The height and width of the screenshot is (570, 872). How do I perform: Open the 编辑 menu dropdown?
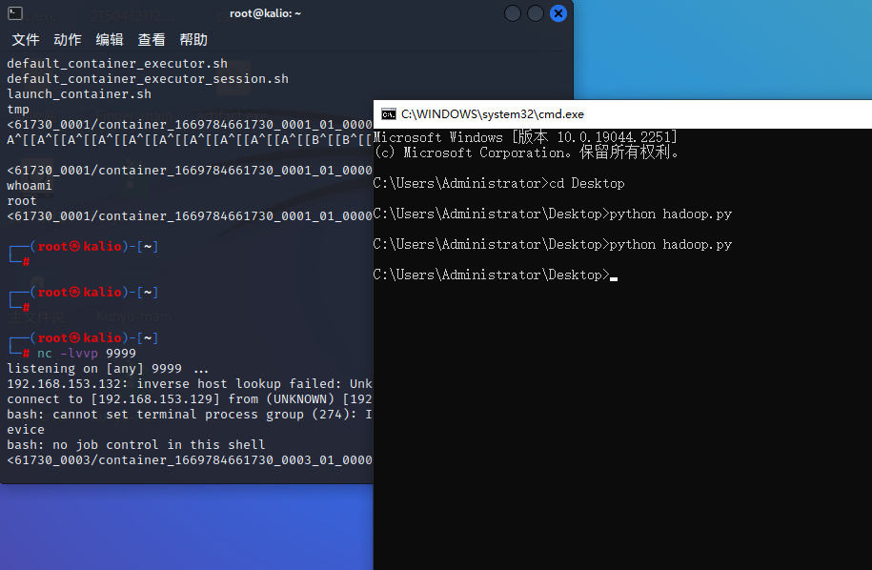point(109,39)
